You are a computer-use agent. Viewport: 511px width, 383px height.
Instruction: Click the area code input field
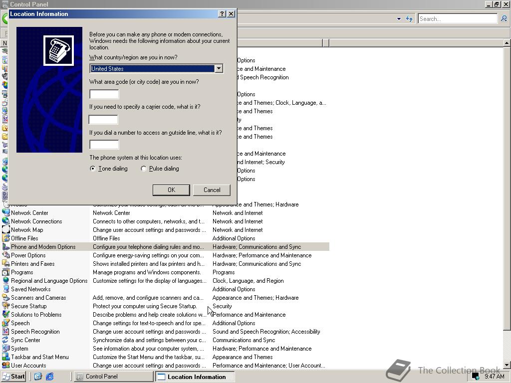click(x=104, y=94)
